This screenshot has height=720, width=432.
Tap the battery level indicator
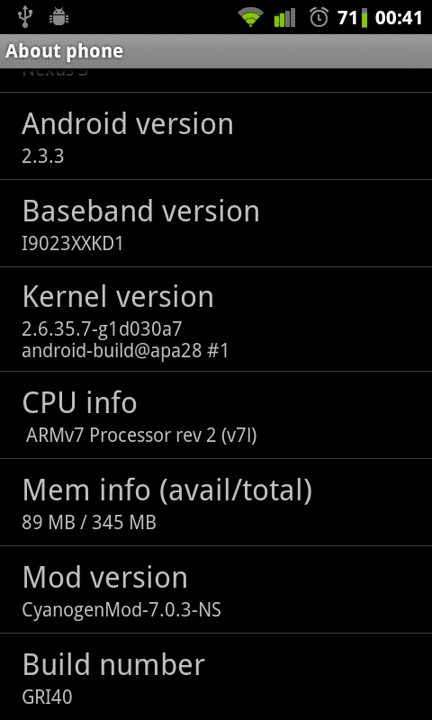click(x=364, y=18)
